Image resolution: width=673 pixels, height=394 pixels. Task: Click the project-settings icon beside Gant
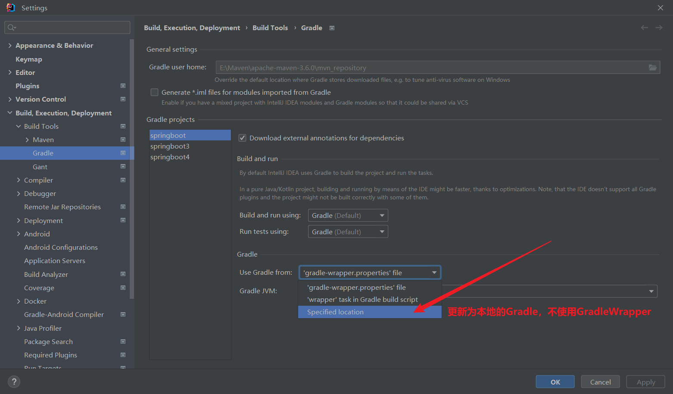[x=123, y=166]
